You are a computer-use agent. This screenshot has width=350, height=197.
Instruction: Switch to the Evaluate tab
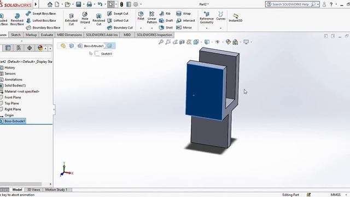click(x=47, y=35)
